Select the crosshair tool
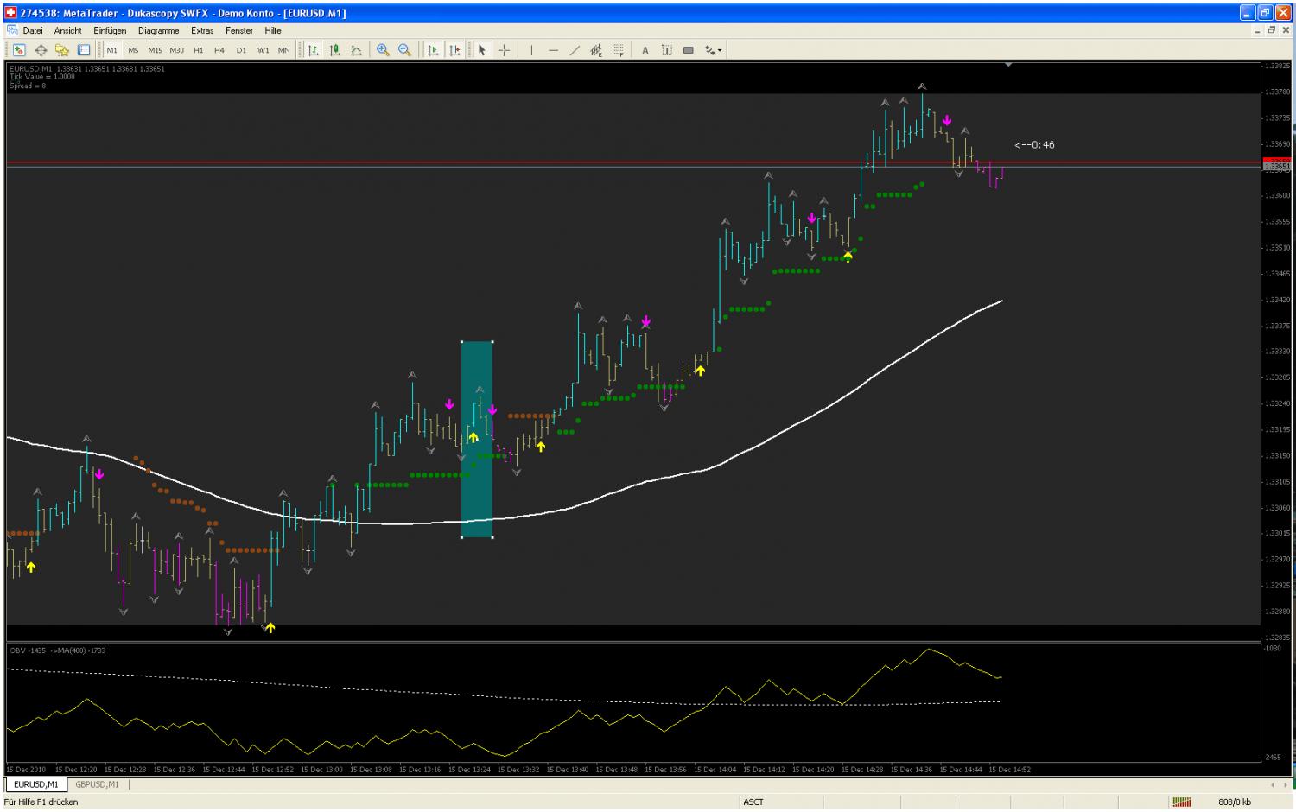 [504, 50]
